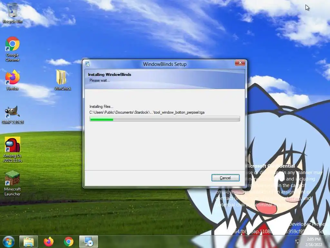This screenshot has width=330, height=248.
Task: Select the Google Chrome desktop shortcut
Action: point(13,49)
